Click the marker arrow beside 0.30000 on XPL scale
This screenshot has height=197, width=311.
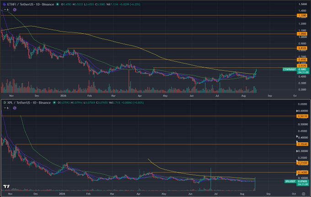[297, 151]
